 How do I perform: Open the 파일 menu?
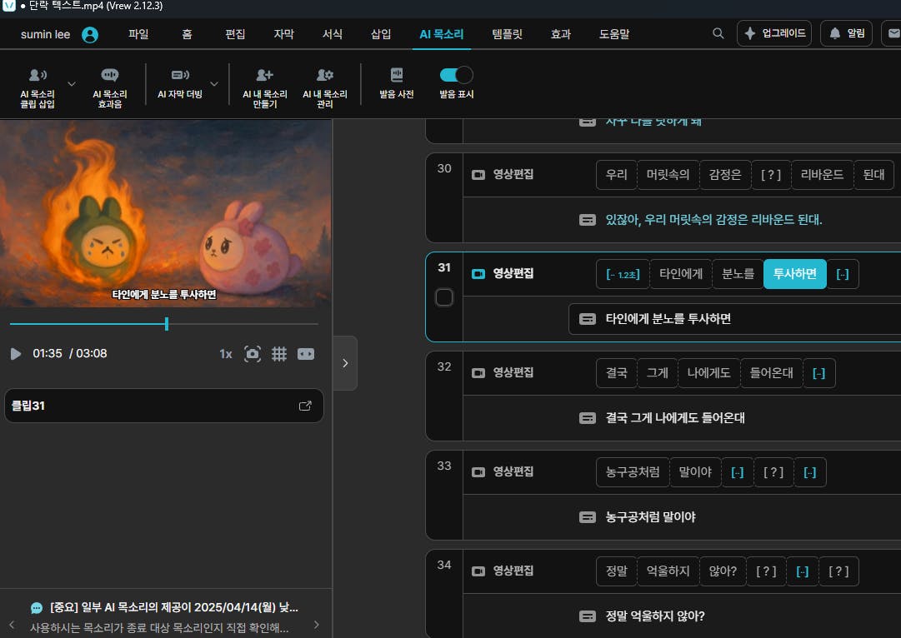point(138,34)
